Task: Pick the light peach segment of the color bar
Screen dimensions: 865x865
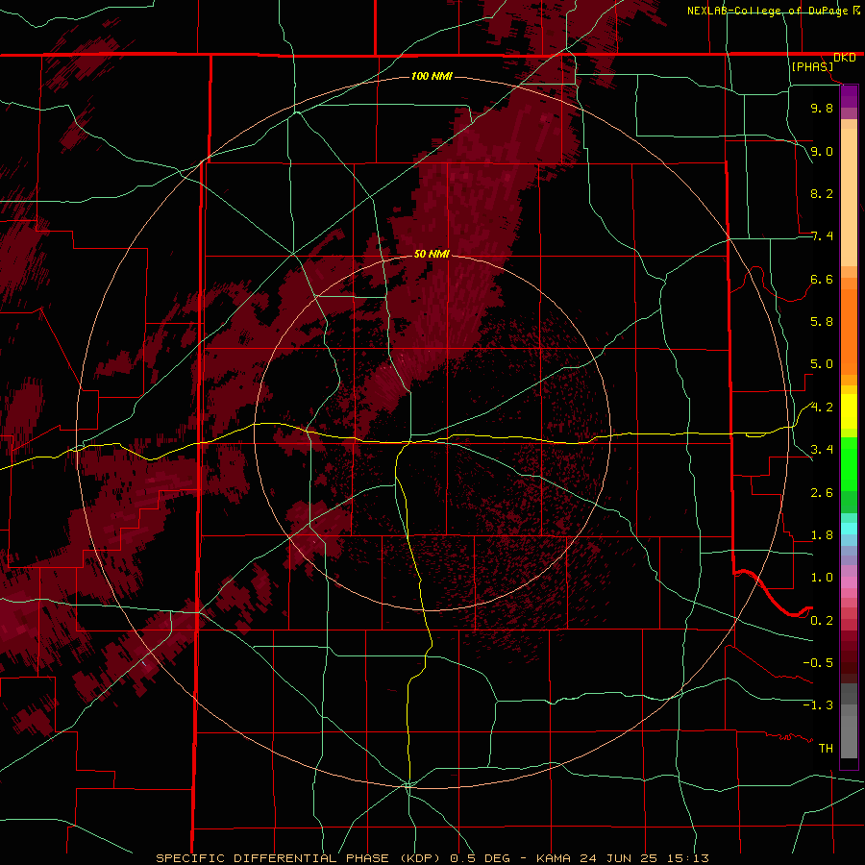Action: coord(849,197)
